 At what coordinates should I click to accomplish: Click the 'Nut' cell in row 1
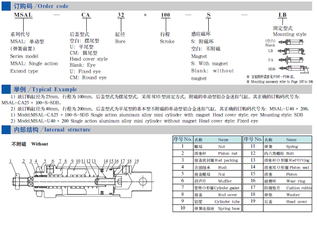[x=217, y=146]
